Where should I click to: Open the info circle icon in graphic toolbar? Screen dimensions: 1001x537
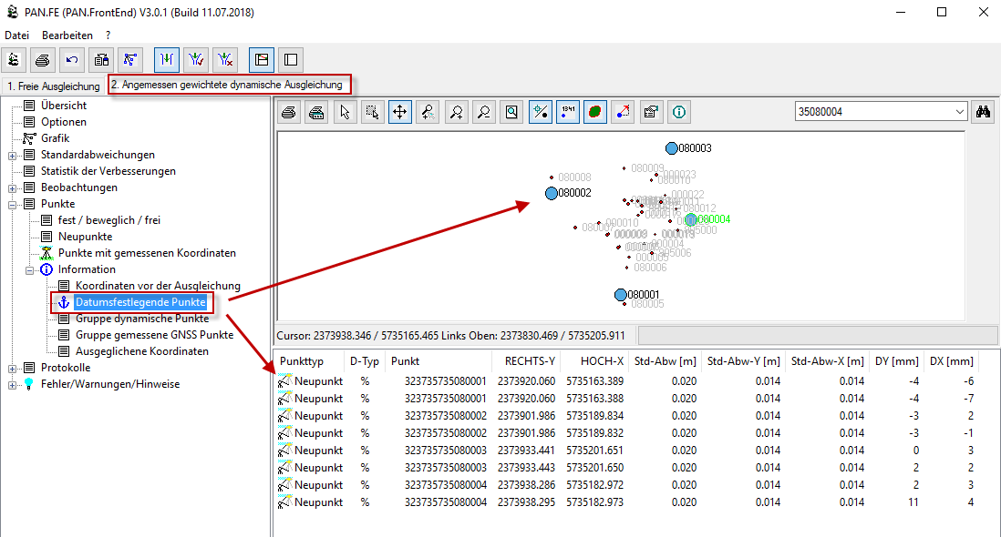coord(679,112)
